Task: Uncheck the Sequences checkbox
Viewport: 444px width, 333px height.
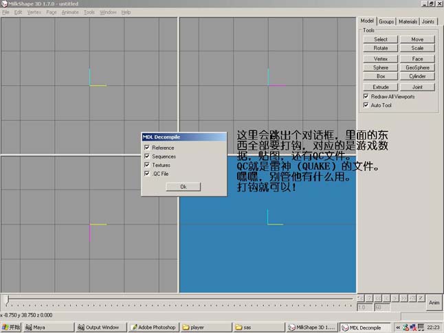Action: (x=146, y=156)
